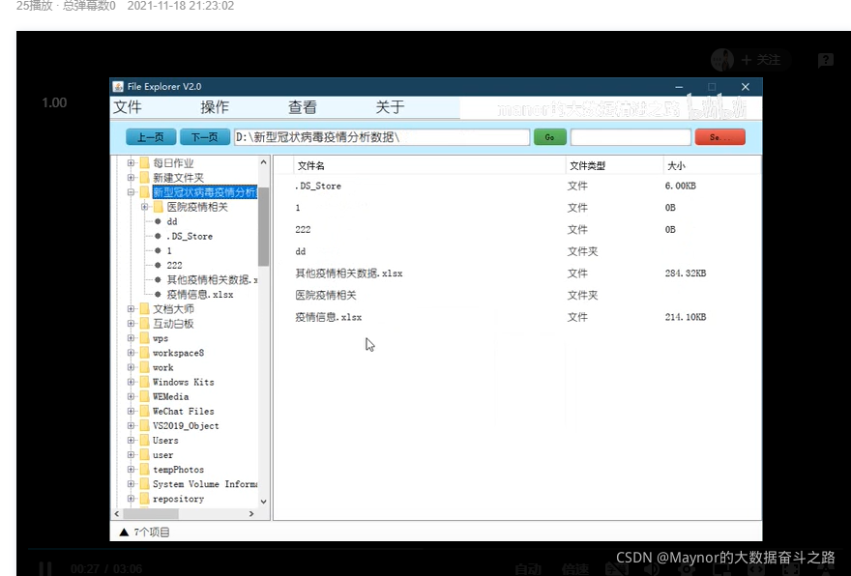This screenshot has height=576, width=851.
Task: Open the 查看 menu
Action: tap(303, 107)
